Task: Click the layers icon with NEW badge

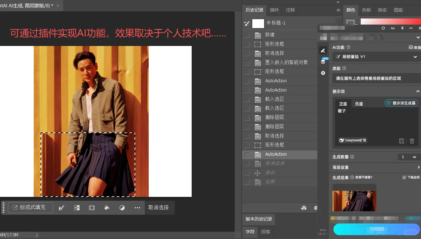Action: [x=323, y=62]
